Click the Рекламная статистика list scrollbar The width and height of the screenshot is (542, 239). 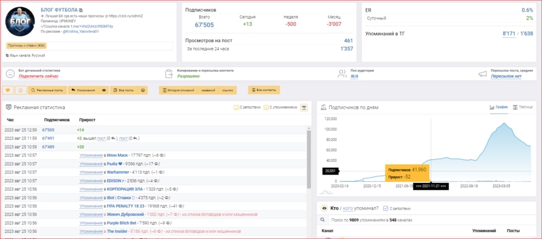[309, 160]
